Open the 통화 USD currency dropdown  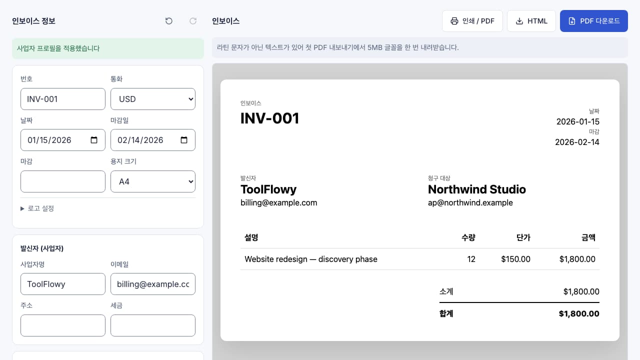(x=153, y=99)
